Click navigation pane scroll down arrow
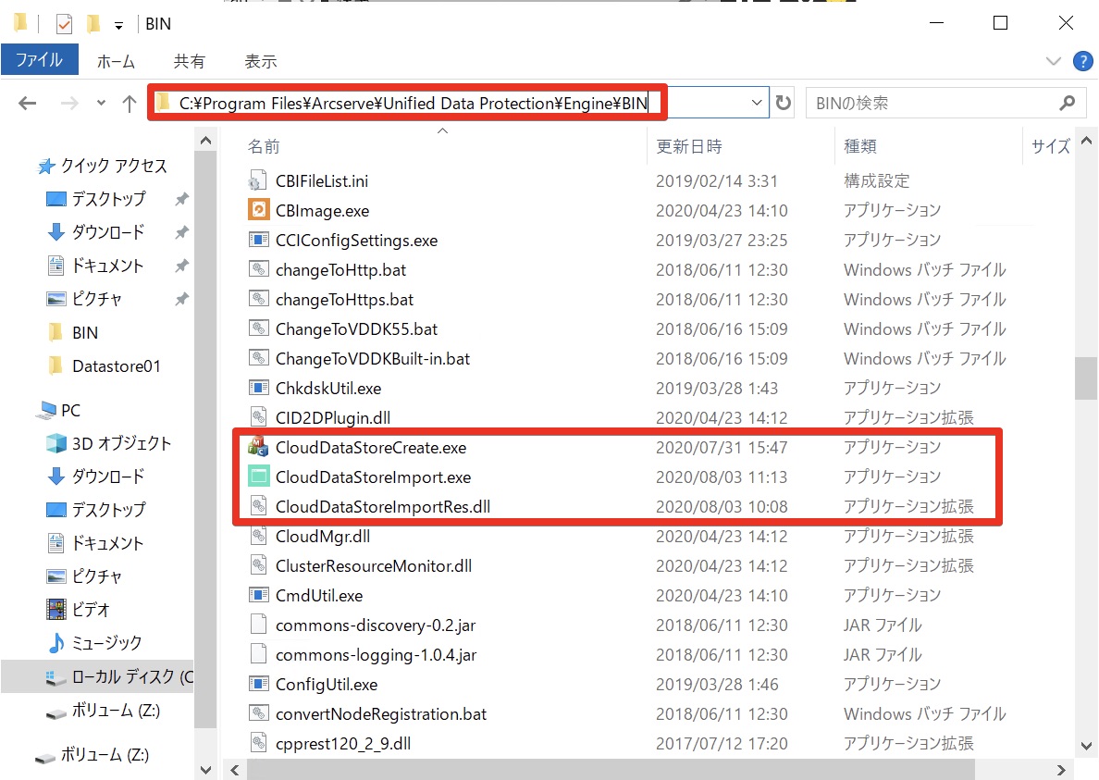The image size is (1099, 780). pos(205,770)
